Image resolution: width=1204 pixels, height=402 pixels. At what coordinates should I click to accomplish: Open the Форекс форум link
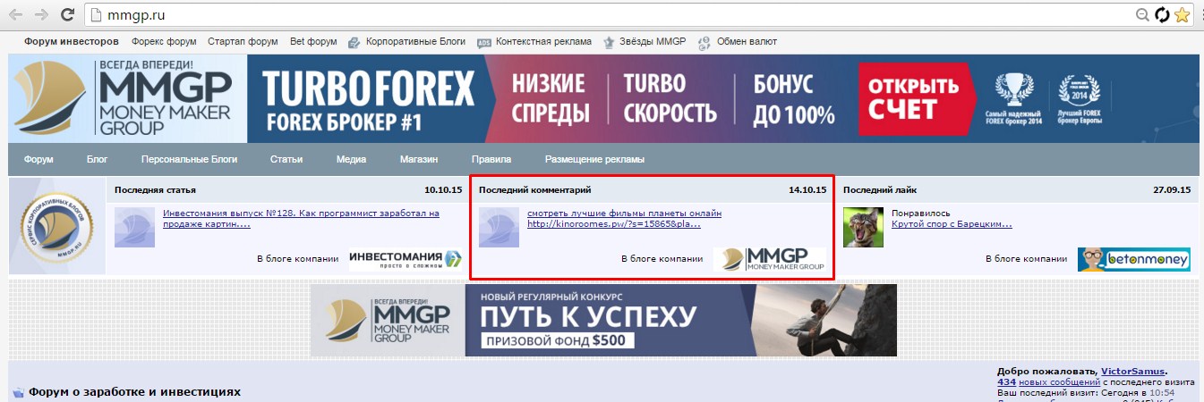(x=164, y=41)
